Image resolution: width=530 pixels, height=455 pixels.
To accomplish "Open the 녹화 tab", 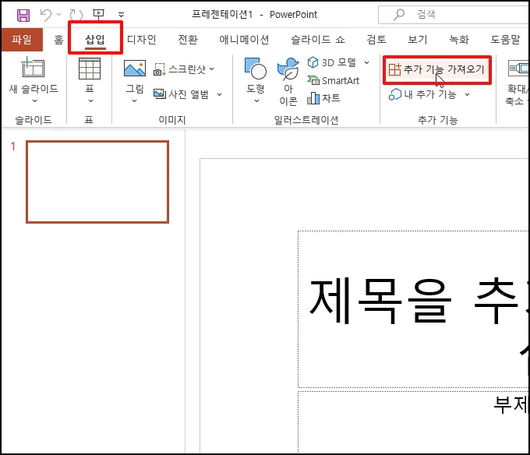I will (459, 40).
